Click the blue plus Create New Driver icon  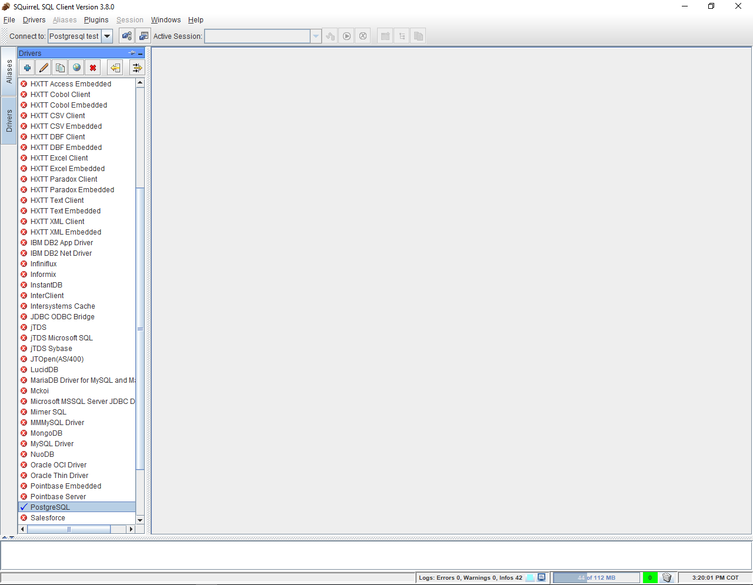tap(27, 68)
